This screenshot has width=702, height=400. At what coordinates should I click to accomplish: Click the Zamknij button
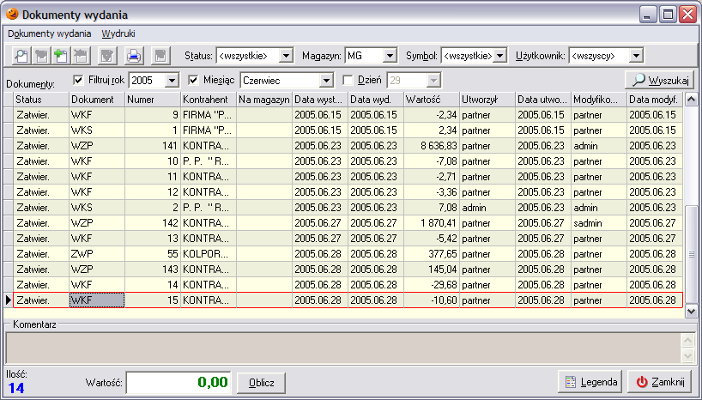(x=661, y=382)
